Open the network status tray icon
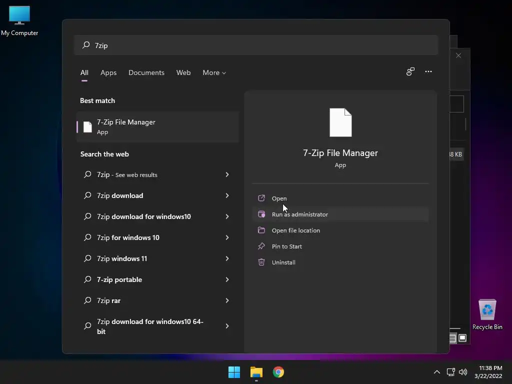512x384 pixels. coord(450,372)
